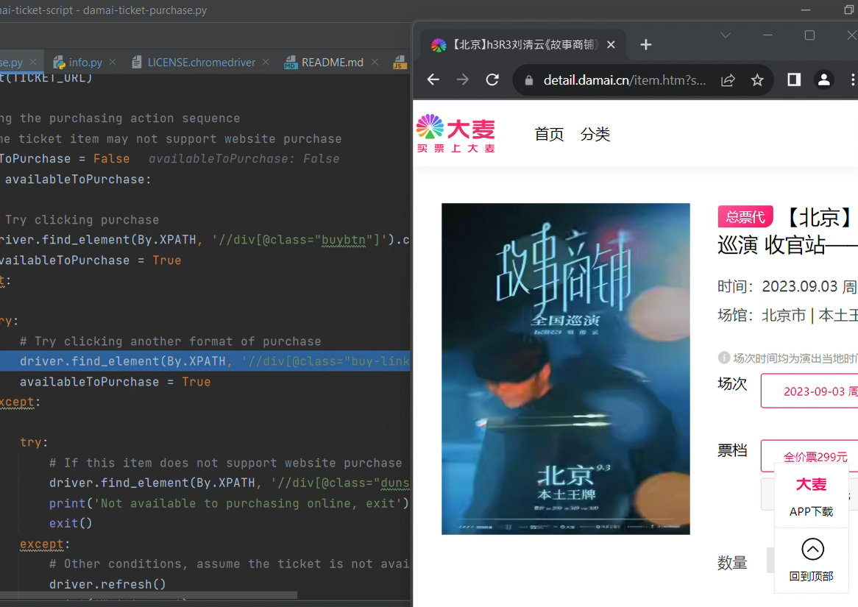Open the Chrome profile avatar
The height and width of the screenshot is (607, 858).
823,80
